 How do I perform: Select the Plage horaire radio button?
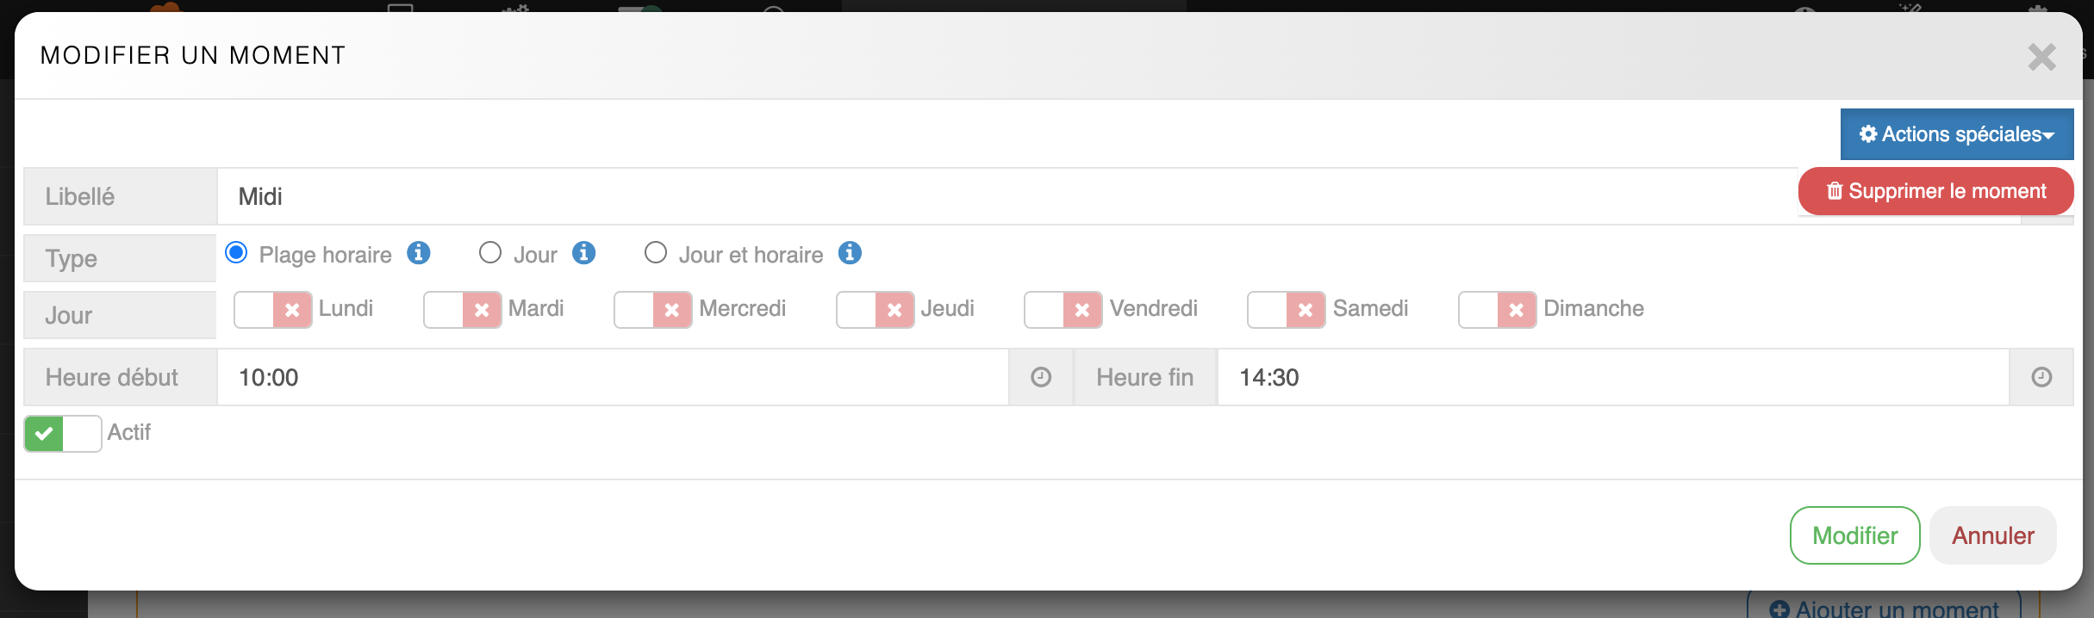pos(236,253)
